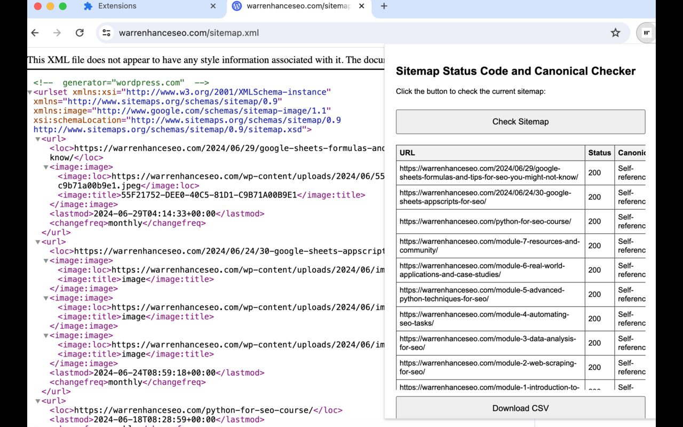Open the site information icon in address bar
The height and width of the screenshot is (427, 683).
pyautogui.click(x=107, y=33)
